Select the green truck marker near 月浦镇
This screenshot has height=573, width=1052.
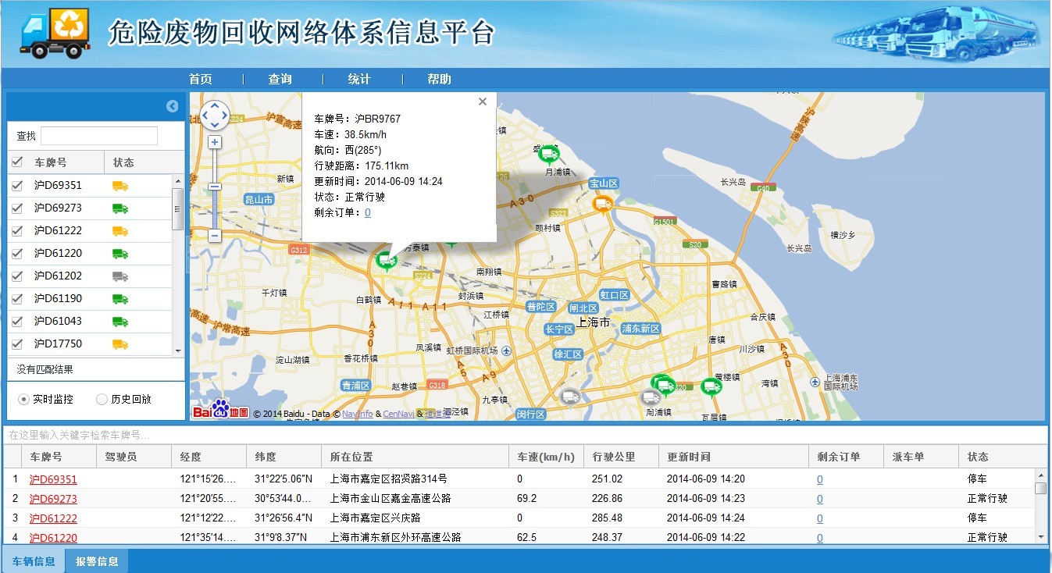coord(549,154)
